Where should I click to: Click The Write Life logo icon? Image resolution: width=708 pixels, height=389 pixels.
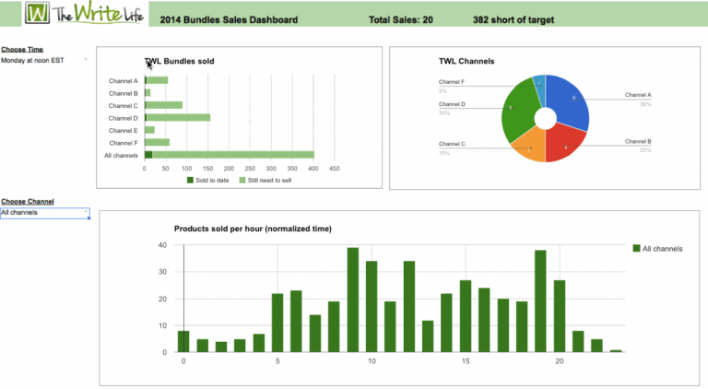38,15
